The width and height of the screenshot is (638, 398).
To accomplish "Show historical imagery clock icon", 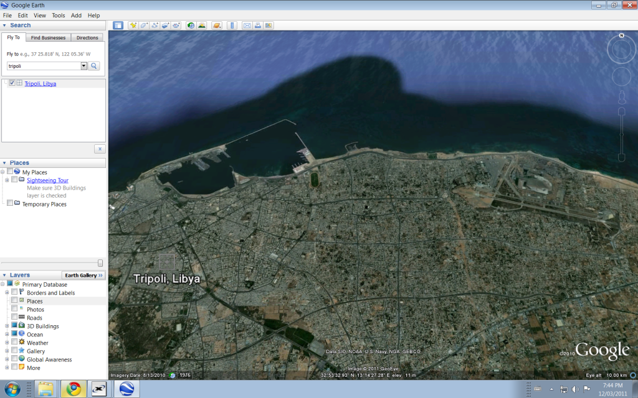I will [191, 25].
